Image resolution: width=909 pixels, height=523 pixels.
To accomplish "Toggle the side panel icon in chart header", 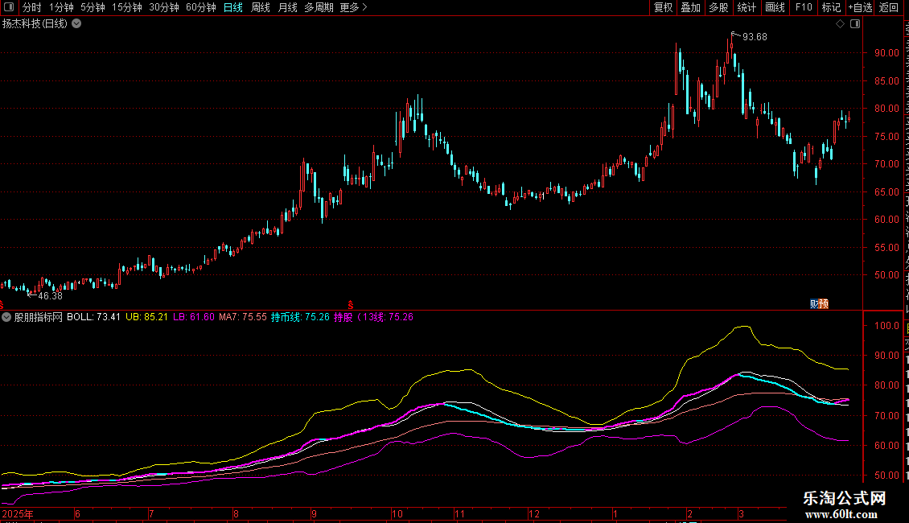I will [x=855, y=24].
